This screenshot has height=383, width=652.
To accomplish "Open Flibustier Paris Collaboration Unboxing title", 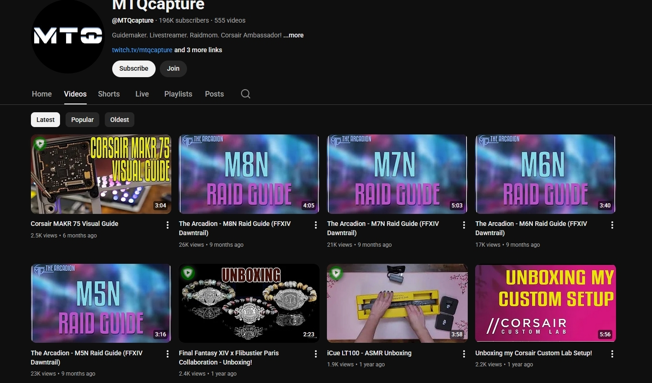I will pyautogui.click(x=229, y=358).
